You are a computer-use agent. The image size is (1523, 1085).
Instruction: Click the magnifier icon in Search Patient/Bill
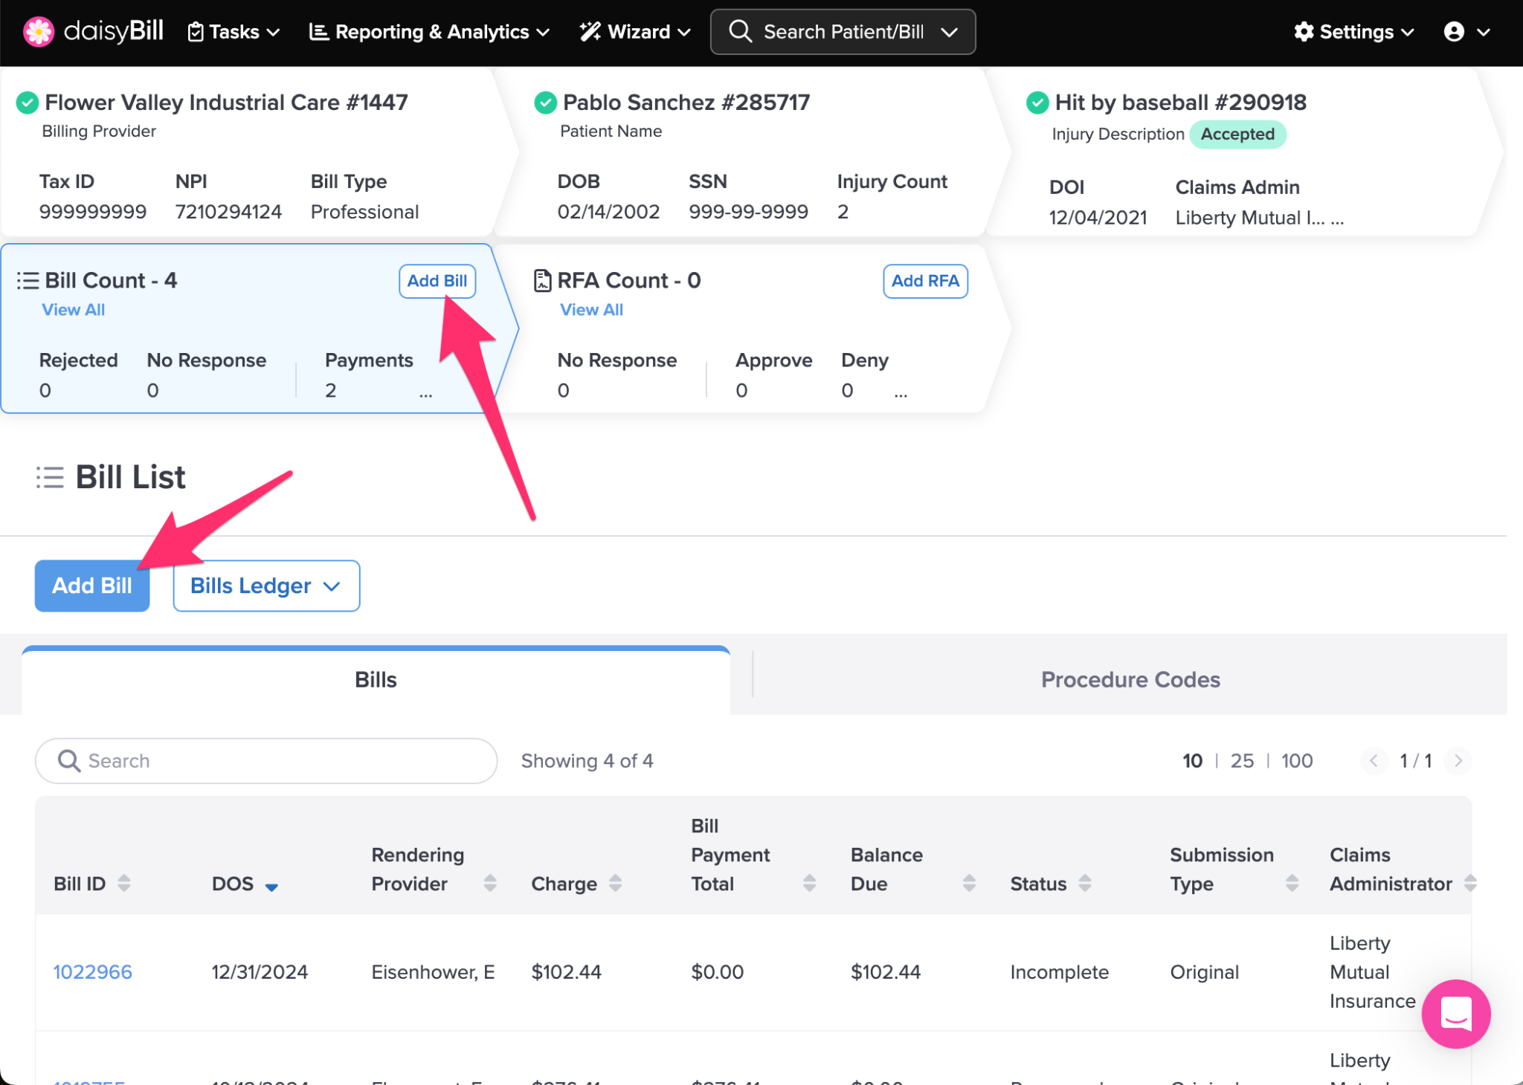[x=740, y=32]
